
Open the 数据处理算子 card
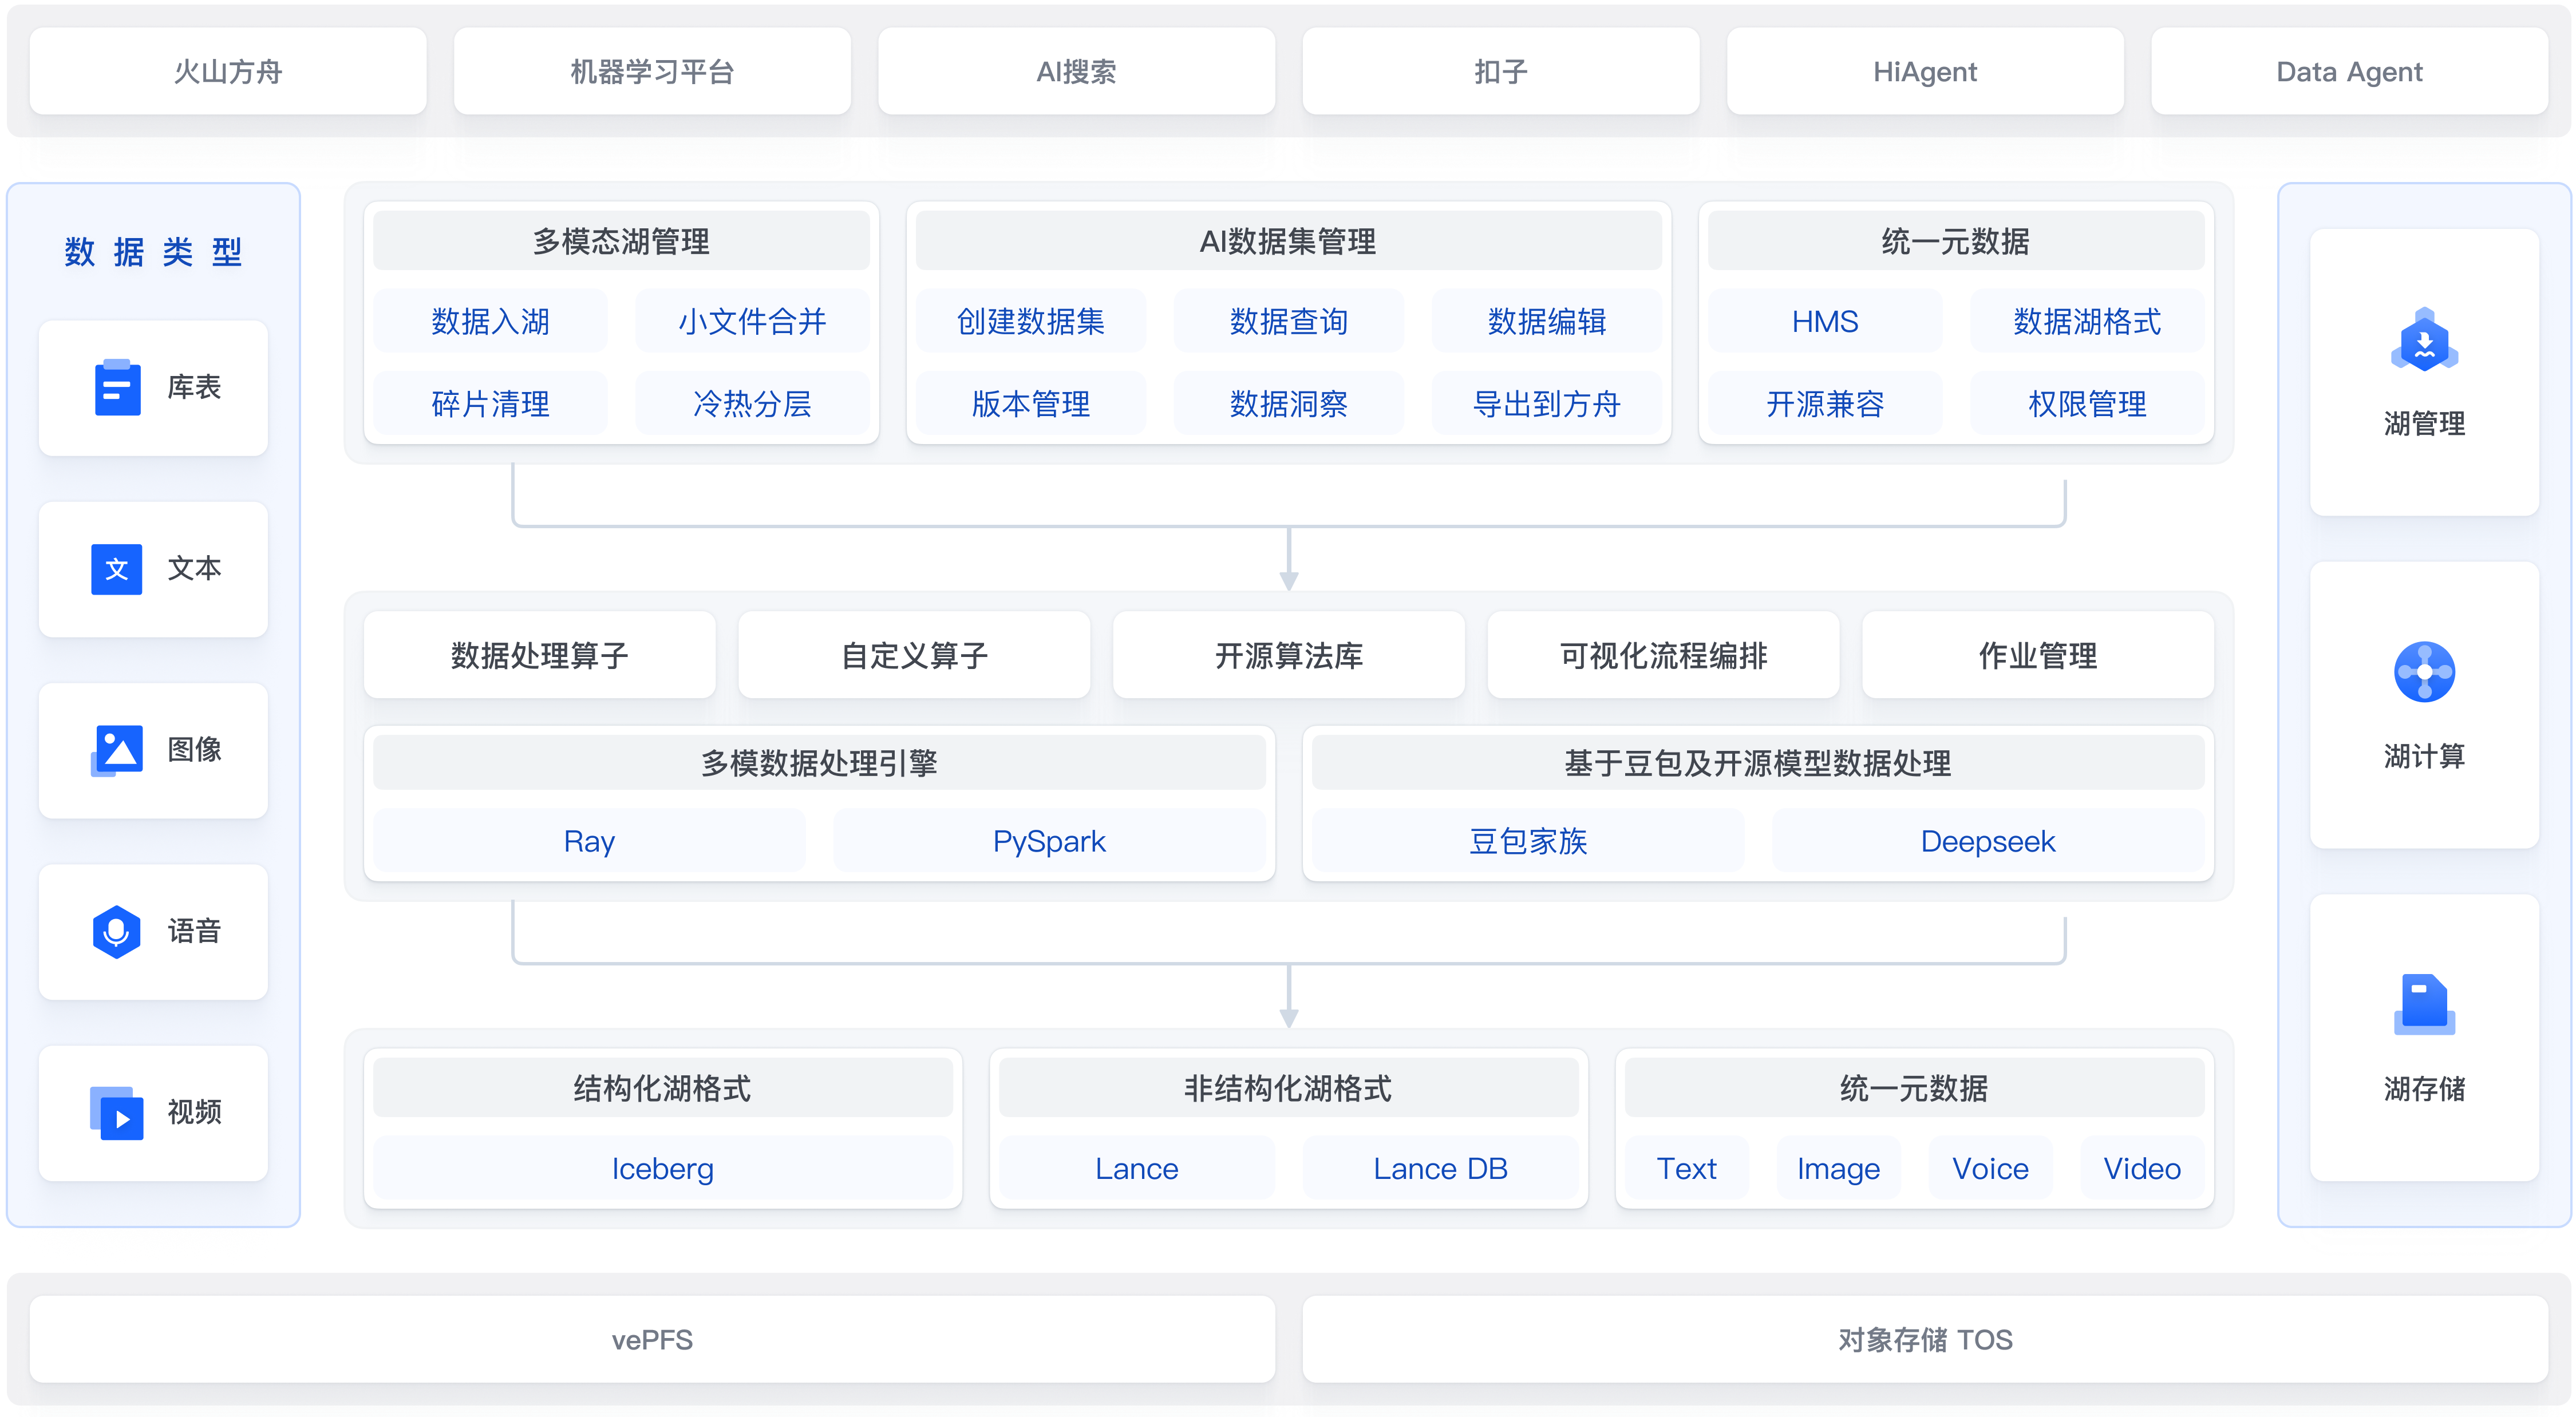coord(540,655)
